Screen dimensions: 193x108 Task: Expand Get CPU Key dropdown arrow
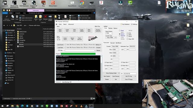coord(135,76)
